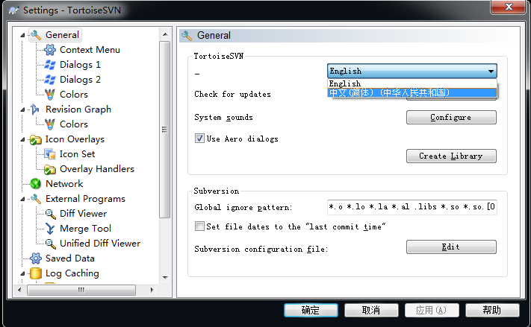Click the Configure system sounds button
Screen dimensions: 531x327
(x=451, y=117)
